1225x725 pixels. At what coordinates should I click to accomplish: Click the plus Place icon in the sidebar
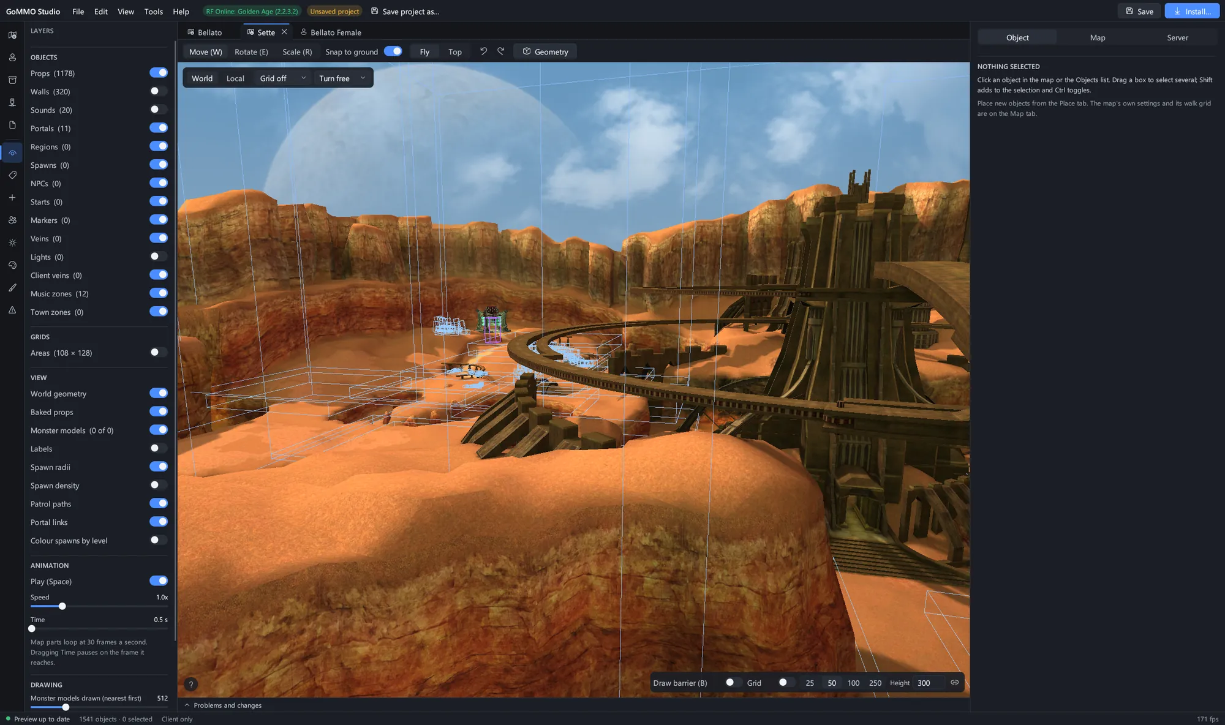pos(12,198)
